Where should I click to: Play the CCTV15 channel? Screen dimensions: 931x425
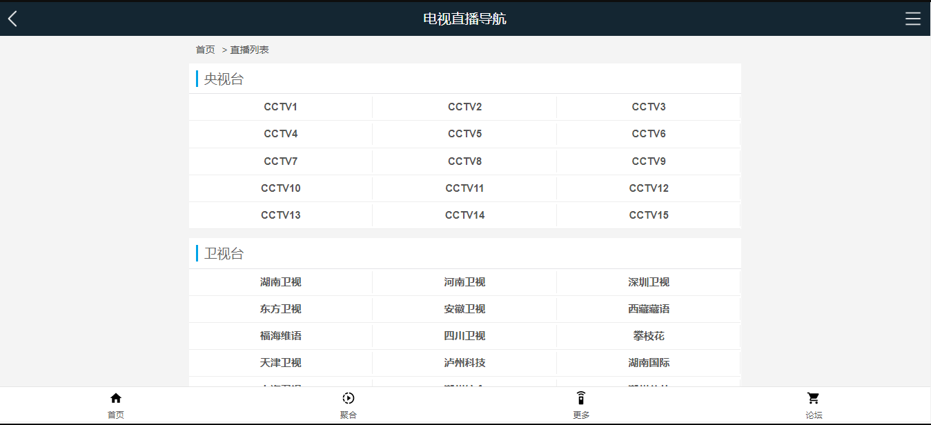point(647,215)
